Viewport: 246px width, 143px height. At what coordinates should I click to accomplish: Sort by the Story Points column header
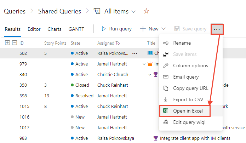55,43
